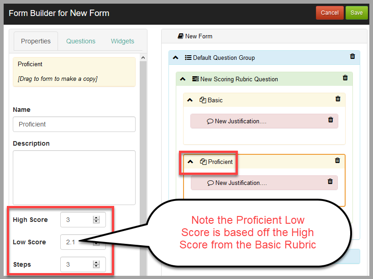
Task: Delete New Justification under Basic
Action: (x=331, y=120)
